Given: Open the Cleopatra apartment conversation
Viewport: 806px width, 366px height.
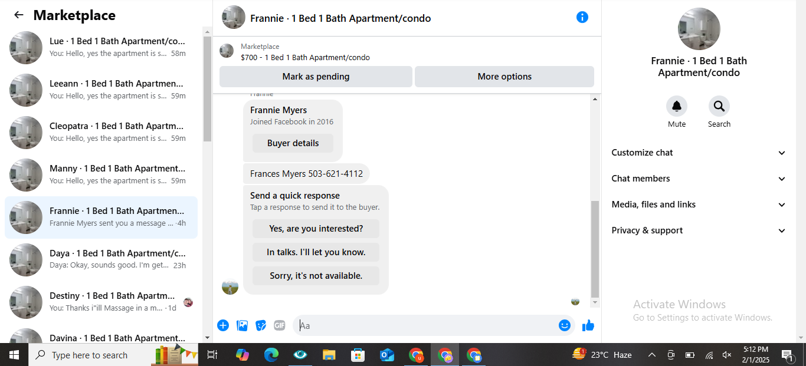Looking at the screenshot, I should (101, 133).
